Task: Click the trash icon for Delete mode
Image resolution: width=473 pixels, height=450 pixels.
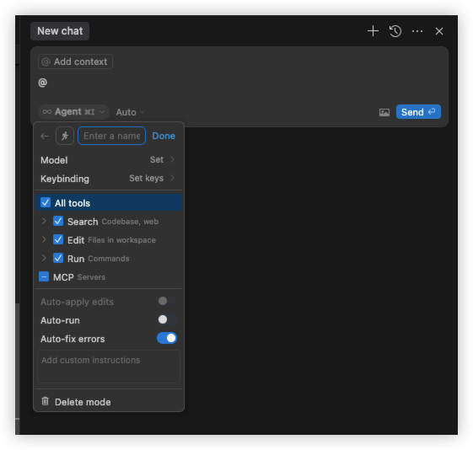Action: click(x=46, y=401)
